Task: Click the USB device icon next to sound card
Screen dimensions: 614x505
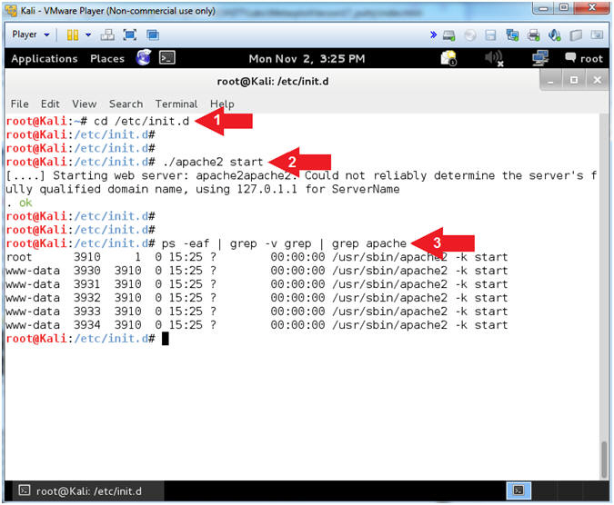Action: pyautogui.click(x=576, y=35)
